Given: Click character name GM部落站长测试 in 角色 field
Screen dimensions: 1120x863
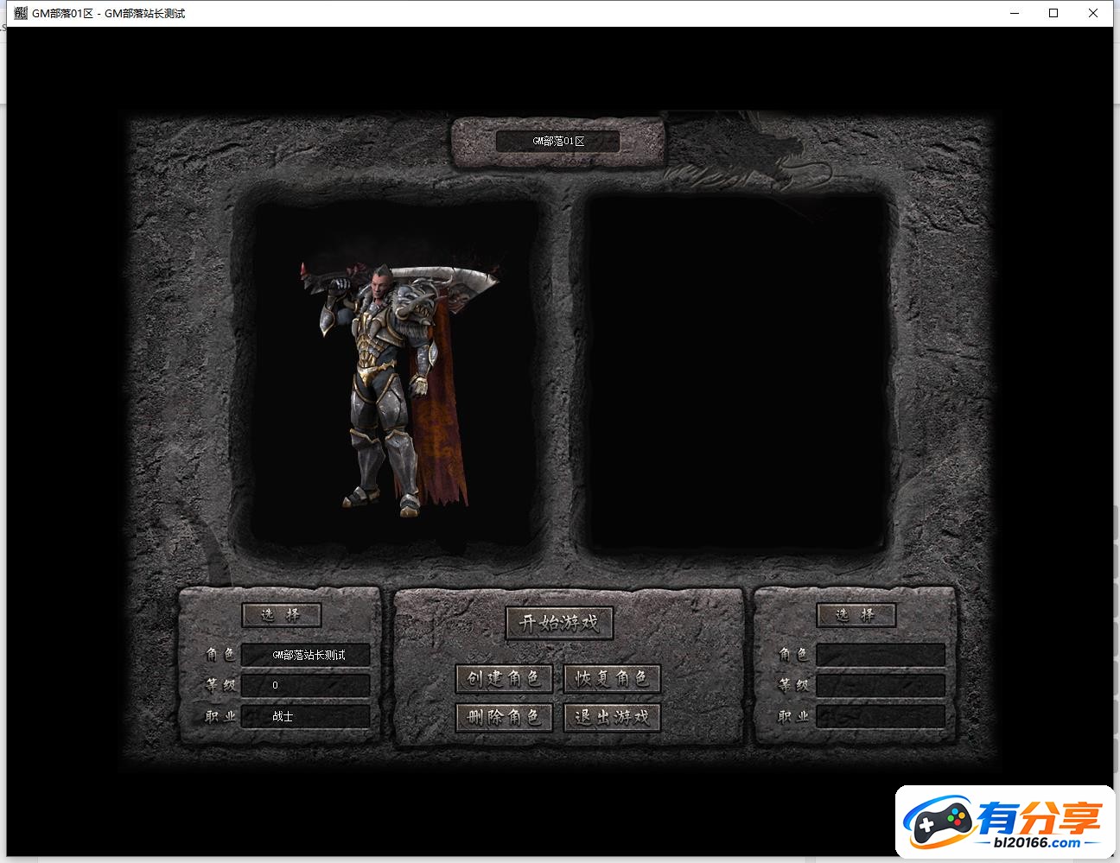Looking at the screenshot, I should point(309,655).
